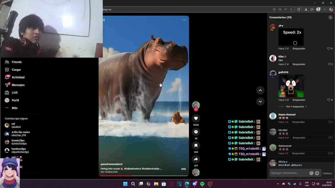The width and height of the screenshot is (335, 188).
Task: Open Friends in the sidebar
Action: 14,62
